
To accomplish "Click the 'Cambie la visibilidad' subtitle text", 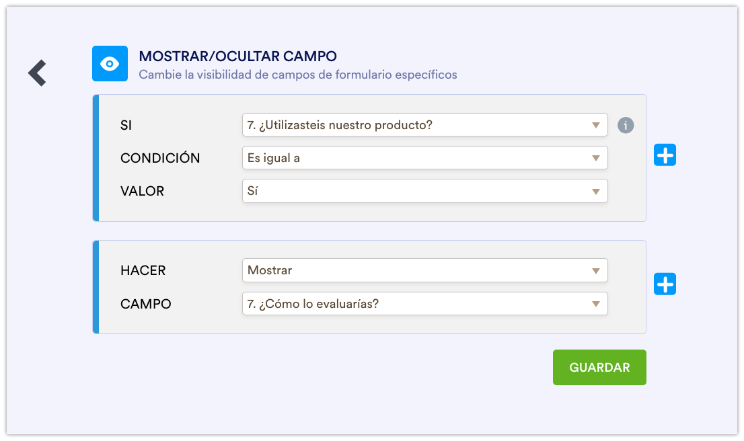I will point(297,75).
